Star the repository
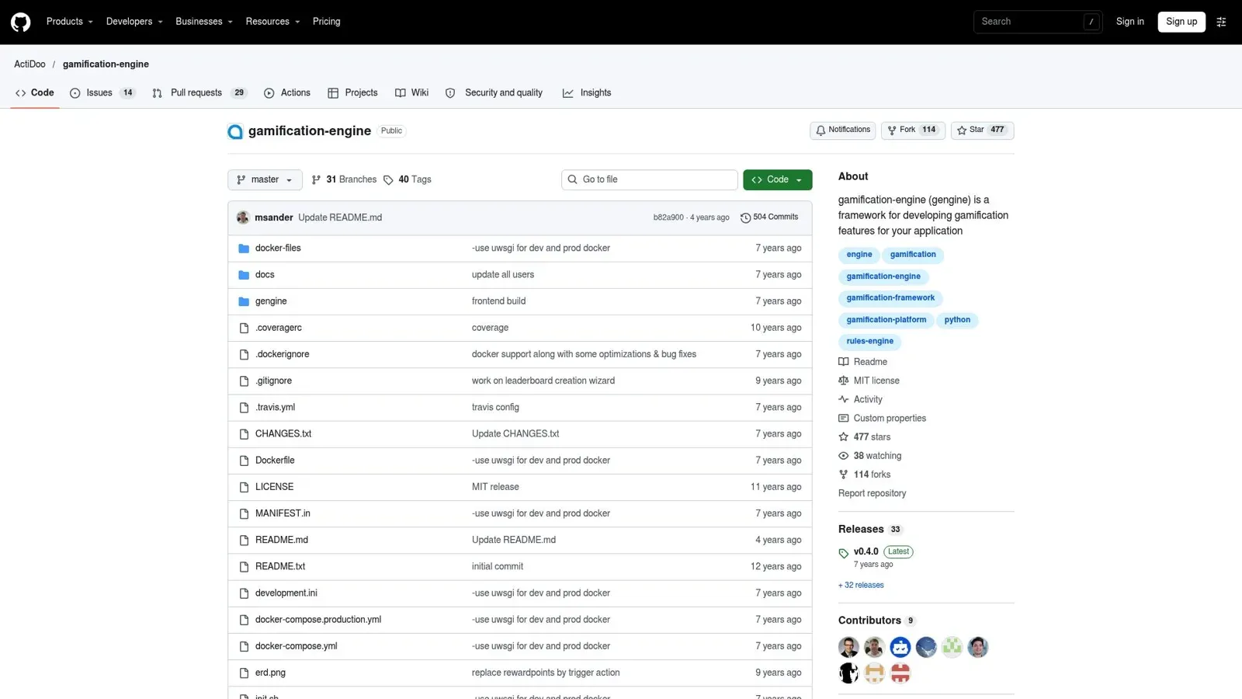 tap(982, 130)
